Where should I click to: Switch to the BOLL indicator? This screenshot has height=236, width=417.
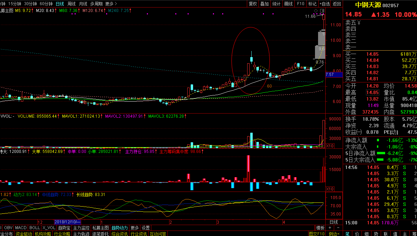(x=35, y=228)
